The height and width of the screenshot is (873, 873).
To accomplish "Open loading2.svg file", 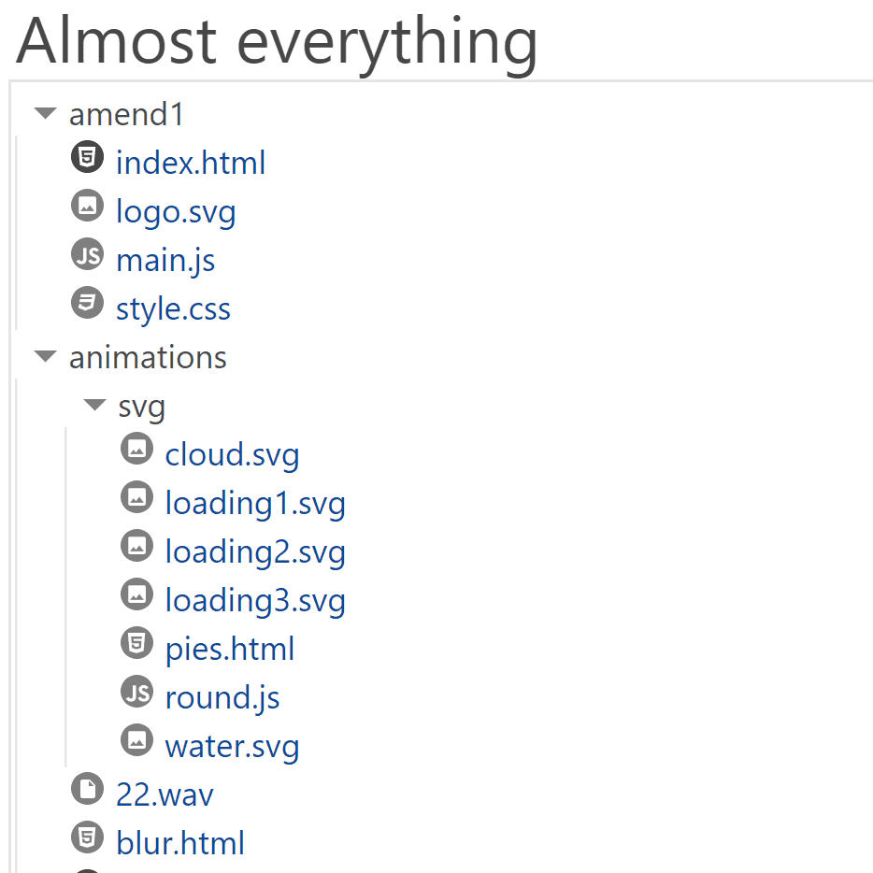I will [x=255, y=551].
